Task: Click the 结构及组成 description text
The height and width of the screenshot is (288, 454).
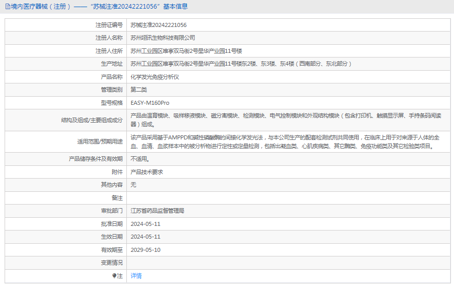Action: coord(286,120)
